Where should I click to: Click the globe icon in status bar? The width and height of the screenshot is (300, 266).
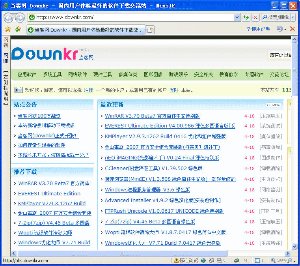coord(203,260)
